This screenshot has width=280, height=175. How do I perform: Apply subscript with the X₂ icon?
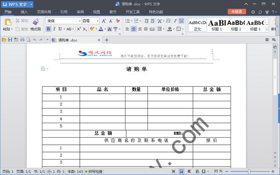click(85, 29)
